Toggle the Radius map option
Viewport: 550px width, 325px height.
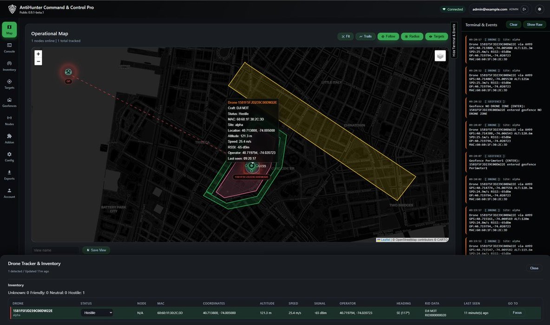coord(412,36)
